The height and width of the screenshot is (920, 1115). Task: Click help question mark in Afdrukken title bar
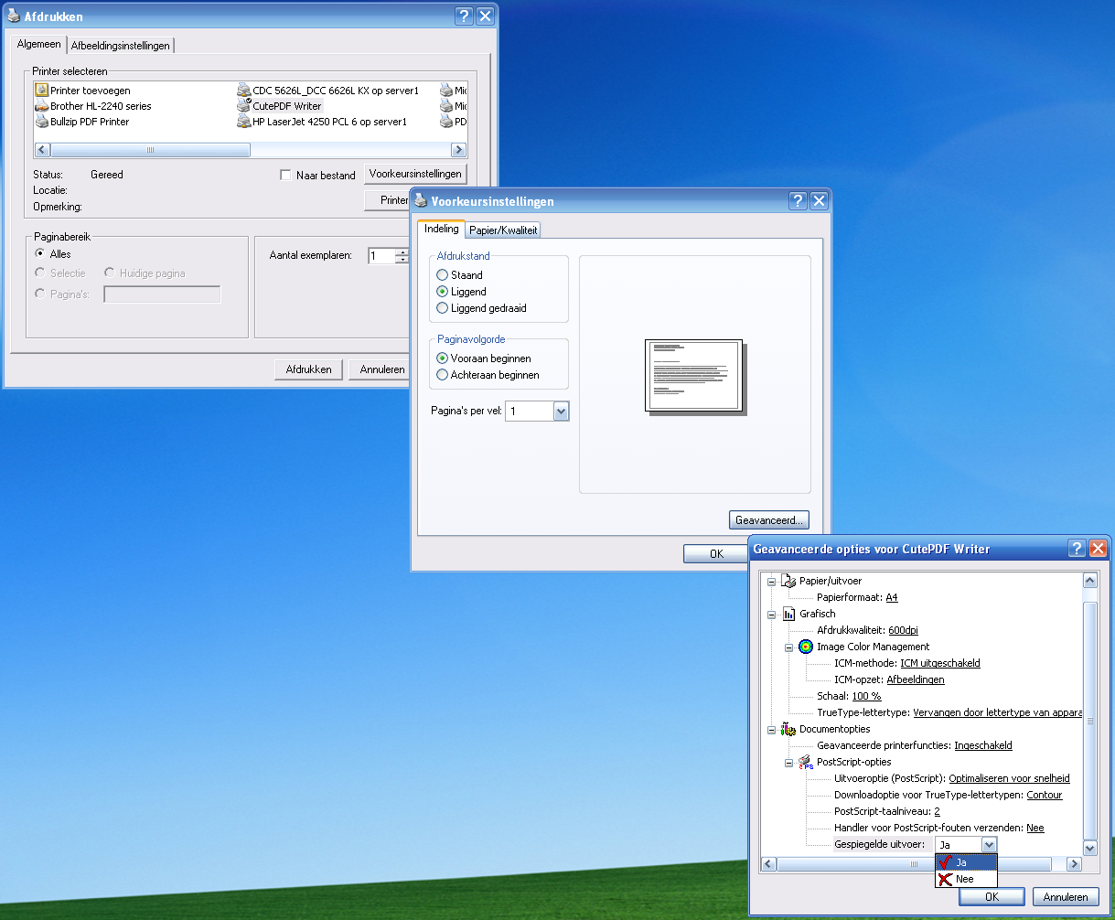(x=465, y=16)
